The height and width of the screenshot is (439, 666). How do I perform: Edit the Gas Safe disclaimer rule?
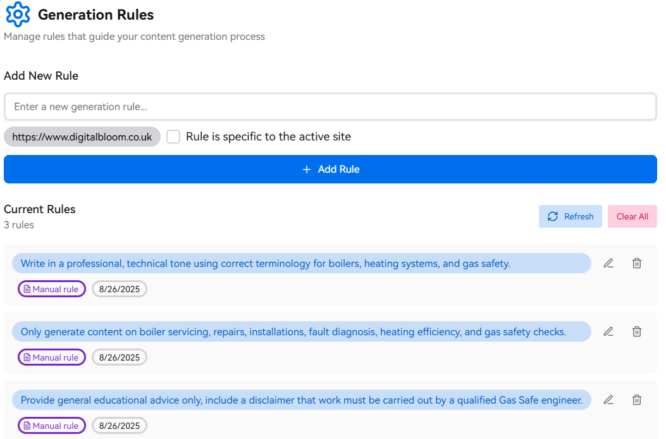(608, 400)
